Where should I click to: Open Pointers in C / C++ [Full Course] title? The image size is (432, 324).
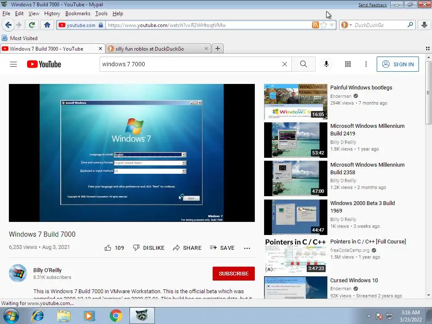(x=368, y=242)
